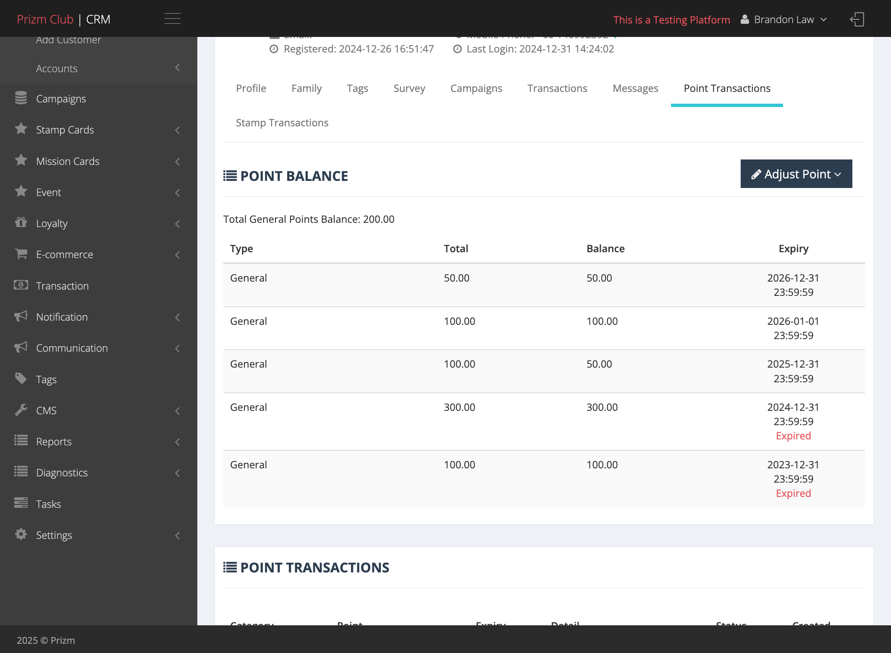Image resolution: width=891 pixels, height=653 pixels.
Task: Open the Transaction sidebar link
Action: (x=62, y=286)
